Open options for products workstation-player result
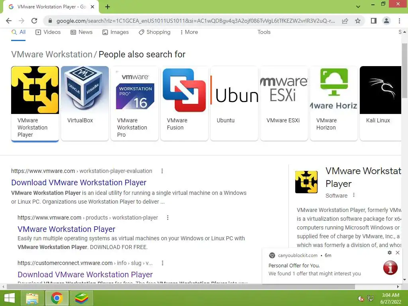 pyautogui.click(x=168, y=218)
